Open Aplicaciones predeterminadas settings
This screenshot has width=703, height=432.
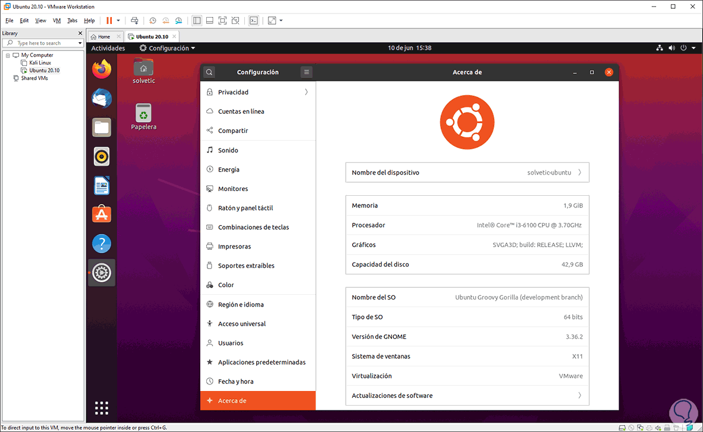pyautogui.click(x=258, y=362)
